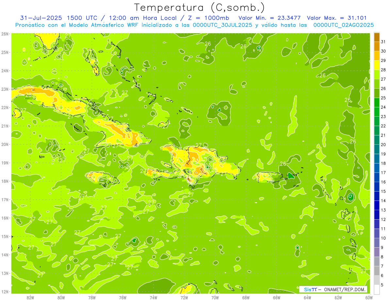Click the title 'Temperatura (C,somb.)'
Viewport: 392px width, 302px height.
click(200, 7)
